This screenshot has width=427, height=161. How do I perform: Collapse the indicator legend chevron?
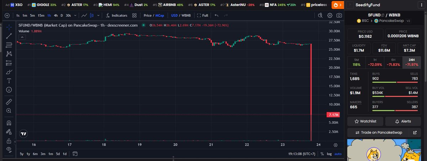(x=22, y=37)
